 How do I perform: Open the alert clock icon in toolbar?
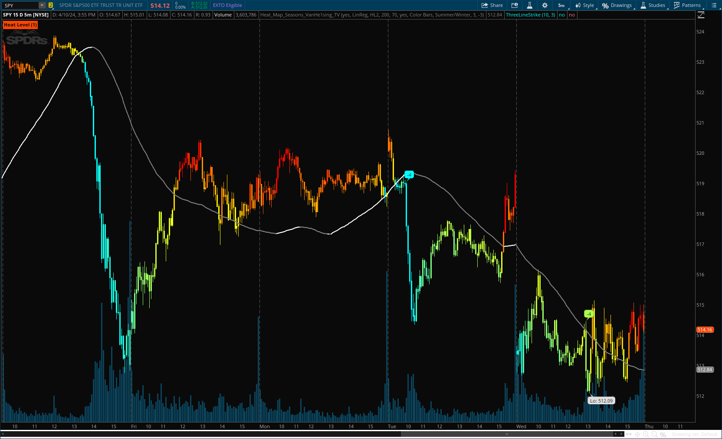(515, 5)
